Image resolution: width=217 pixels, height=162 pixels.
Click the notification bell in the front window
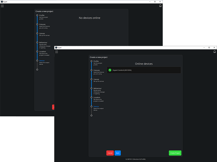coord(214,52)
